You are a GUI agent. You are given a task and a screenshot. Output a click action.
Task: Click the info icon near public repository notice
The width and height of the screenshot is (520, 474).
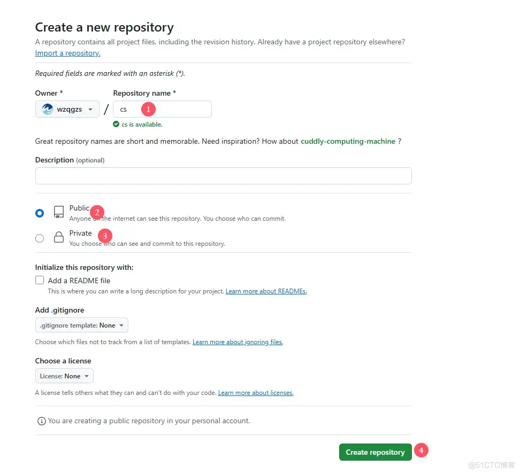pos(41,421)
